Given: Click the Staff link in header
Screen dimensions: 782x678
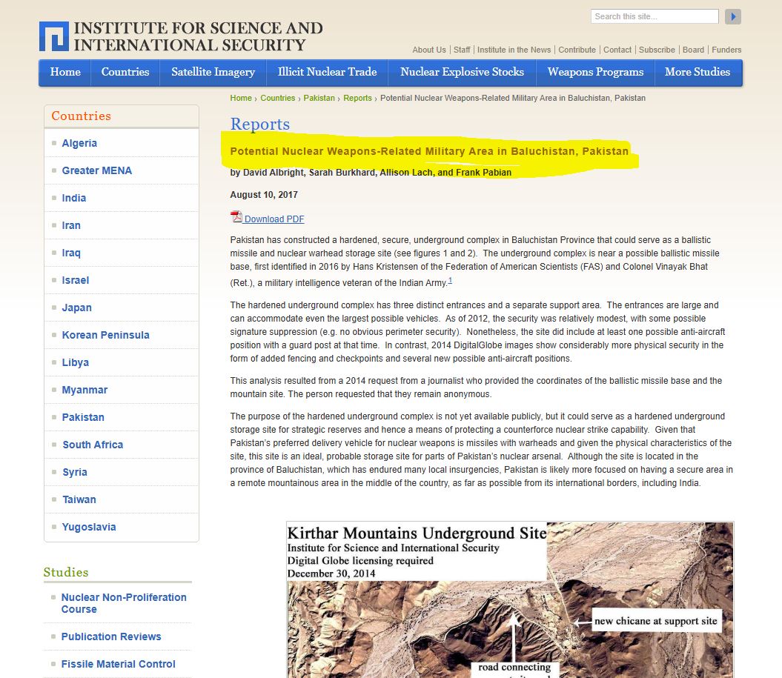Looking at the screenshot, I should pyautogui.click(x=462, y=50).
